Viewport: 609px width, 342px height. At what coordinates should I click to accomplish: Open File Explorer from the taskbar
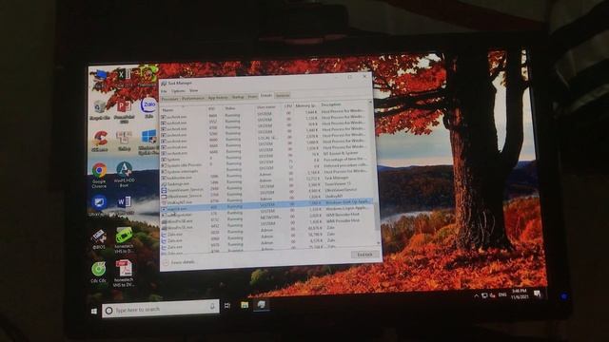point(245,305)
